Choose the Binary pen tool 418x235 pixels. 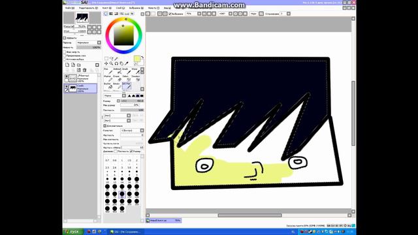pos(118,86)
